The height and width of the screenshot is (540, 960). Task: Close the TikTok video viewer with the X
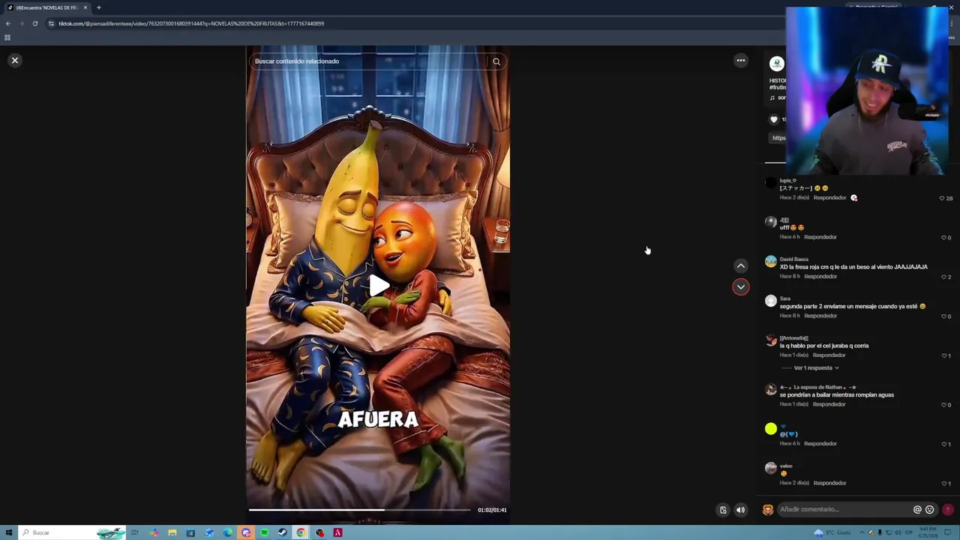14,60
